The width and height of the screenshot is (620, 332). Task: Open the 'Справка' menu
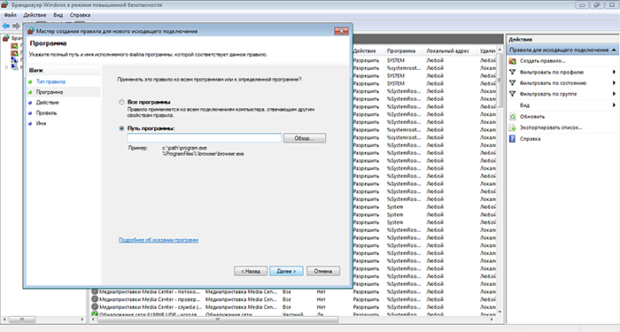click(80, 15)
